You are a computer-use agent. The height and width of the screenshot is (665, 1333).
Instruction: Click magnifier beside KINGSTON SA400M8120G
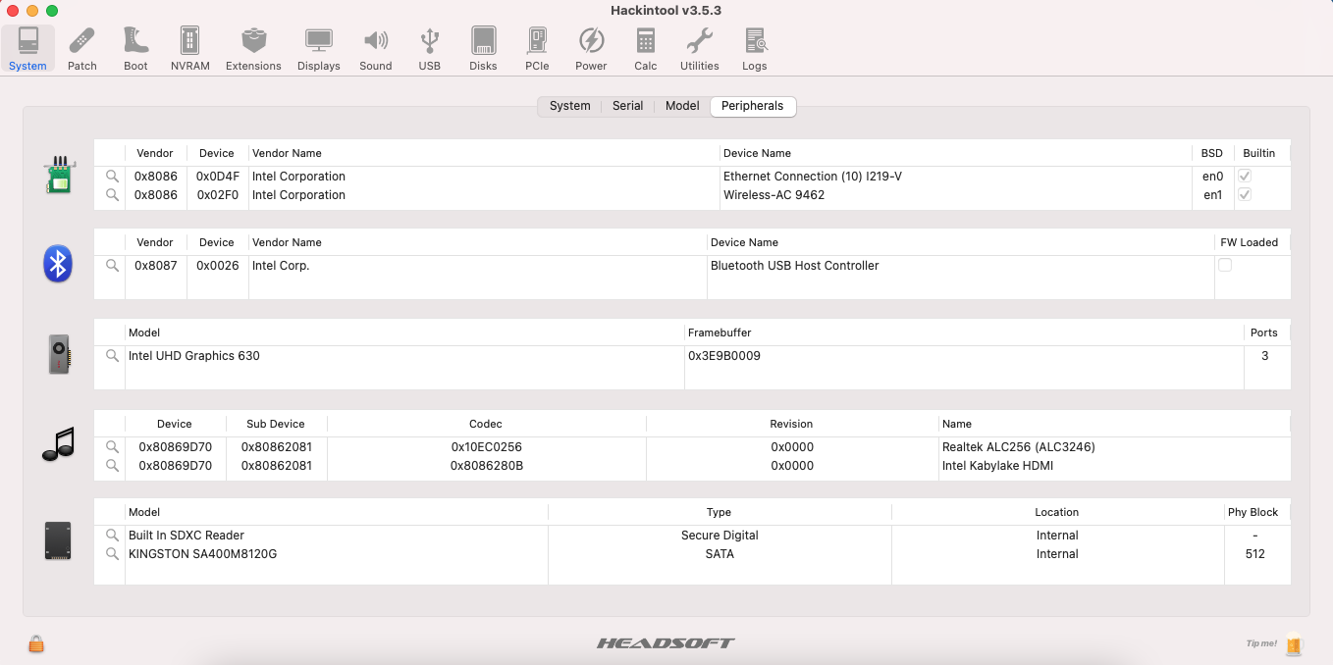coord(112,554)
